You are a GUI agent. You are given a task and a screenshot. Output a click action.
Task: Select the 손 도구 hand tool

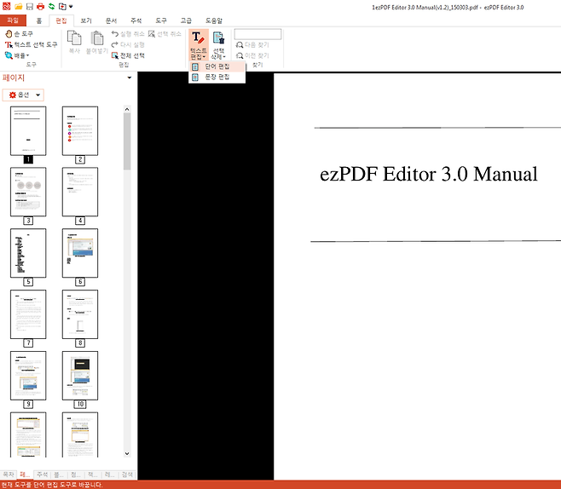point(20,33)
